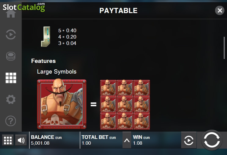Image resolution: width=227 pixels, height=155 pixels.
Task: Expand total bet options with up chevron
Action: (127, 140)
